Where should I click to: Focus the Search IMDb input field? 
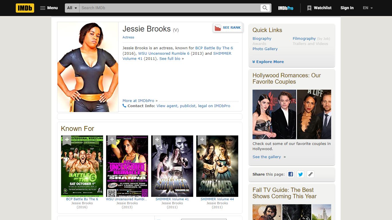tap(170, 8)
